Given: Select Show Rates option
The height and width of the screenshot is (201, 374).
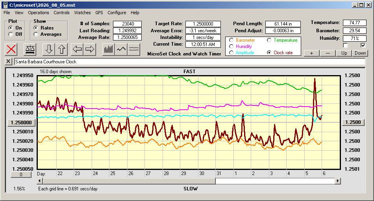Looking at the screenshot, I should coord(36,28).
